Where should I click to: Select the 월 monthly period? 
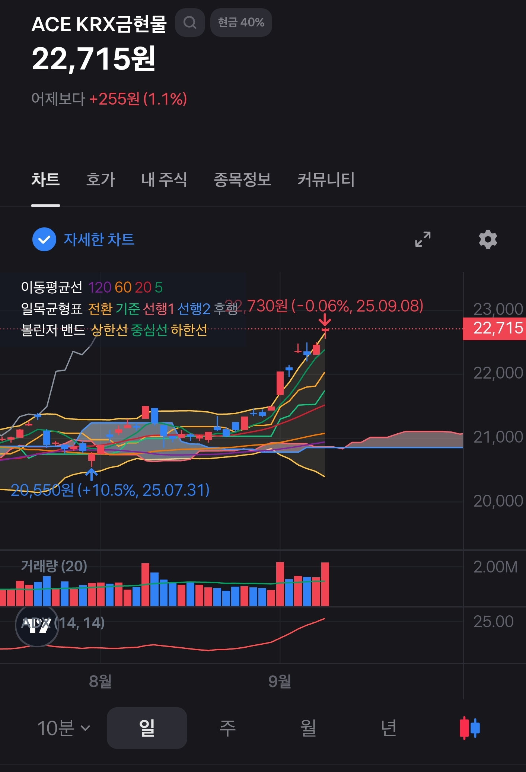point(308,728)
